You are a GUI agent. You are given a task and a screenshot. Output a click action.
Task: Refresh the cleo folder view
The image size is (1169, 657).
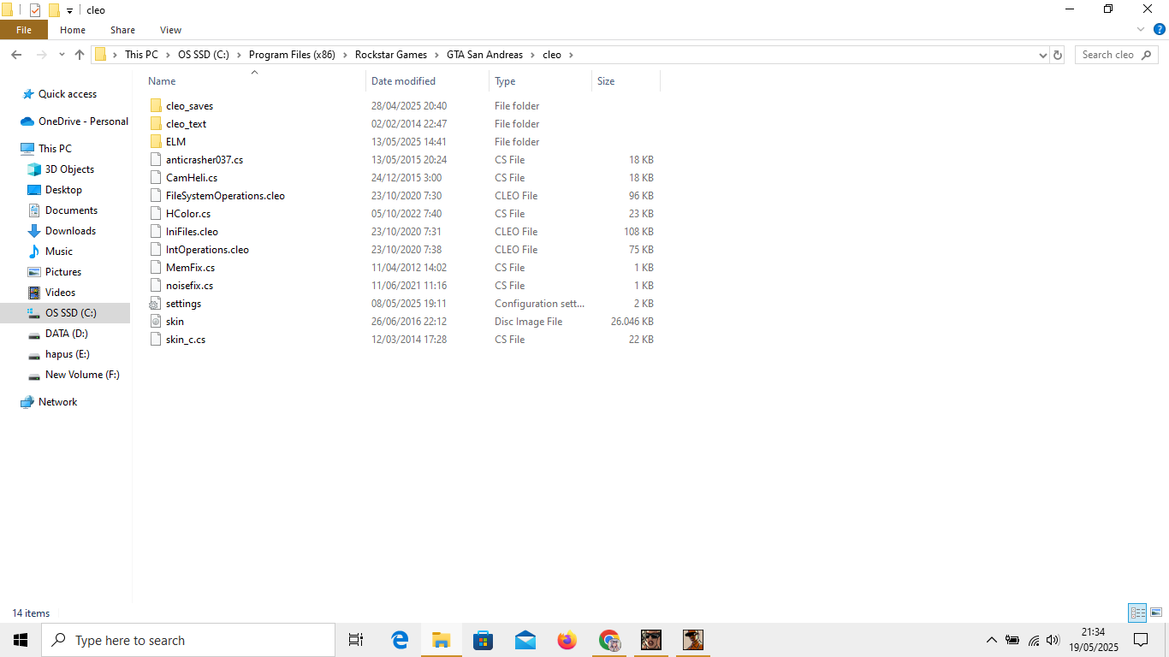1058,55
